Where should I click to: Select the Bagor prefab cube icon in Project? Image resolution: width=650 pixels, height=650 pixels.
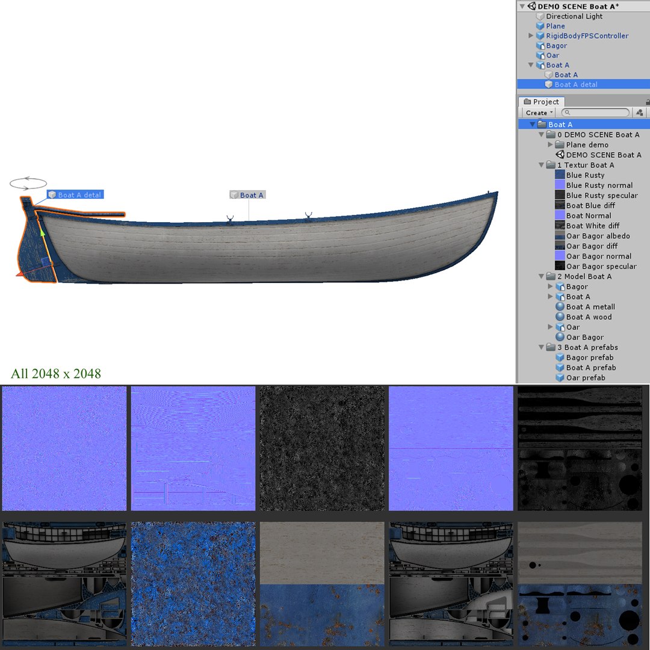560,357
